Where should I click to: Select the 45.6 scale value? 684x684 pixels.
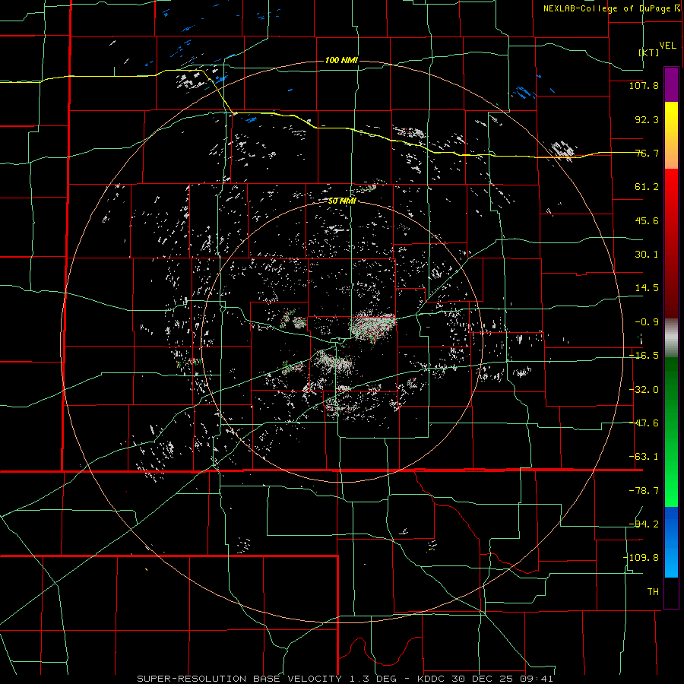click(647, 220)
